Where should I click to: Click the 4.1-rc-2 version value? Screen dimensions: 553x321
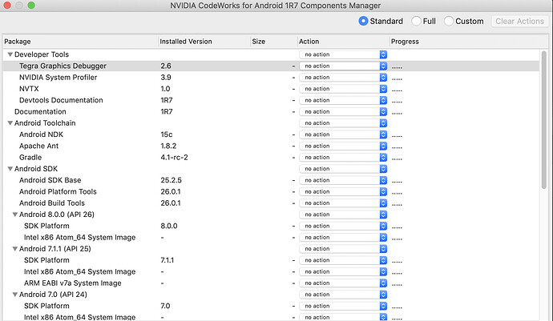[174, 158]
